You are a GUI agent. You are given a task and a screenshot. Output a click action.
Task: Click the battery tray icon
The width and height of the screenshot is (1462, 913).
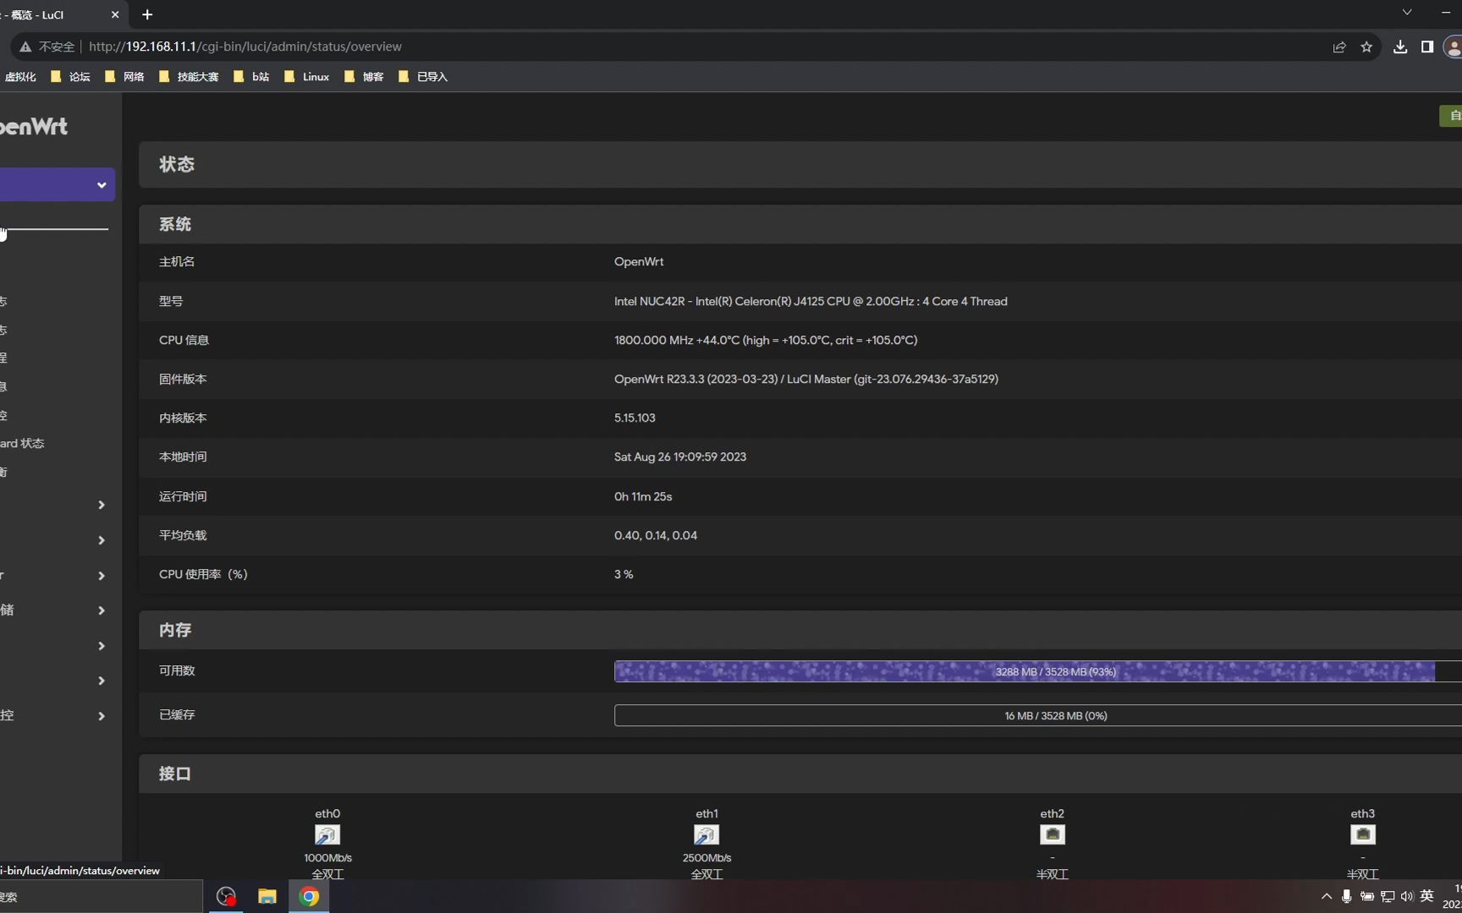click(1367, 897)
